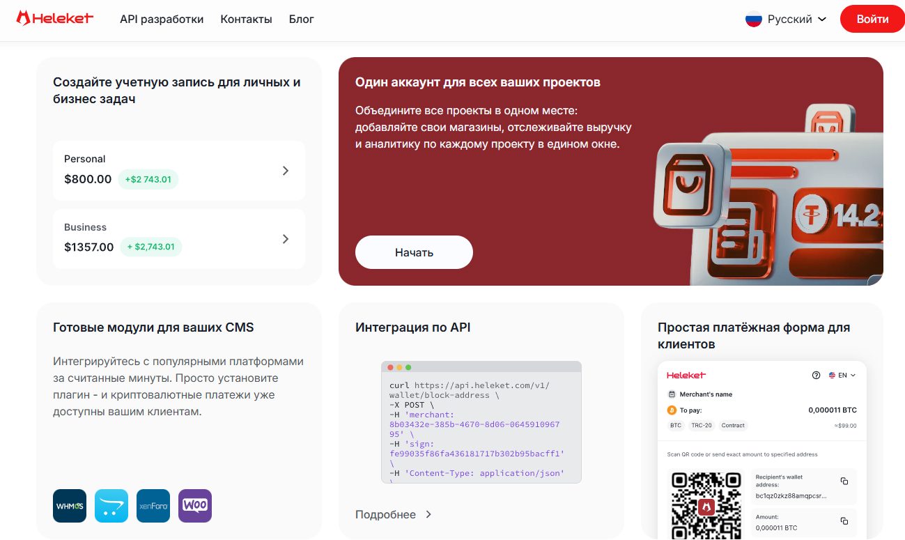Click the XenForo module icon
The image size is (905, 540).
click(x=153, y=506)
